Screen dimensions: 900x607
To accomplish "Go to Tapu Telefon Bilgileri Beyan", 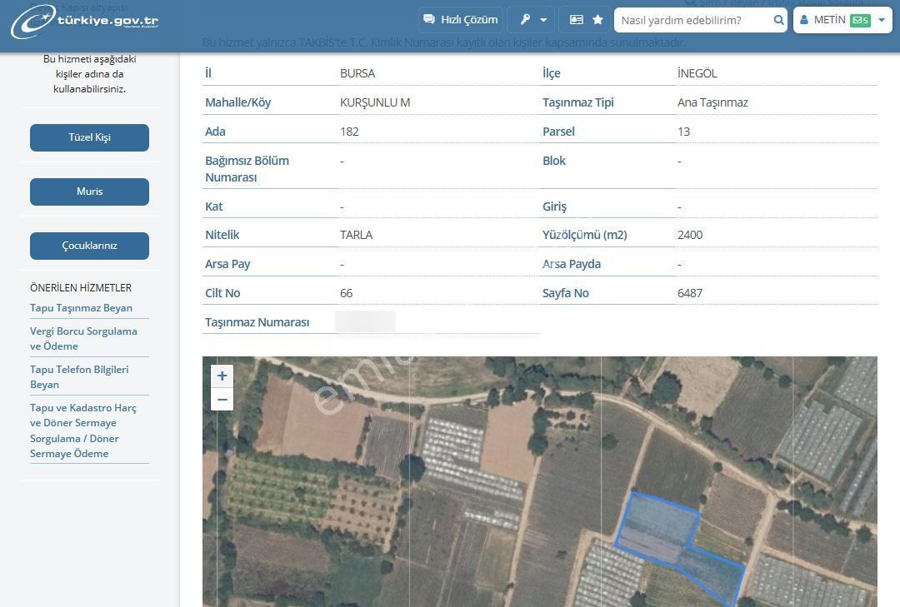I will (x=79, y=376).
